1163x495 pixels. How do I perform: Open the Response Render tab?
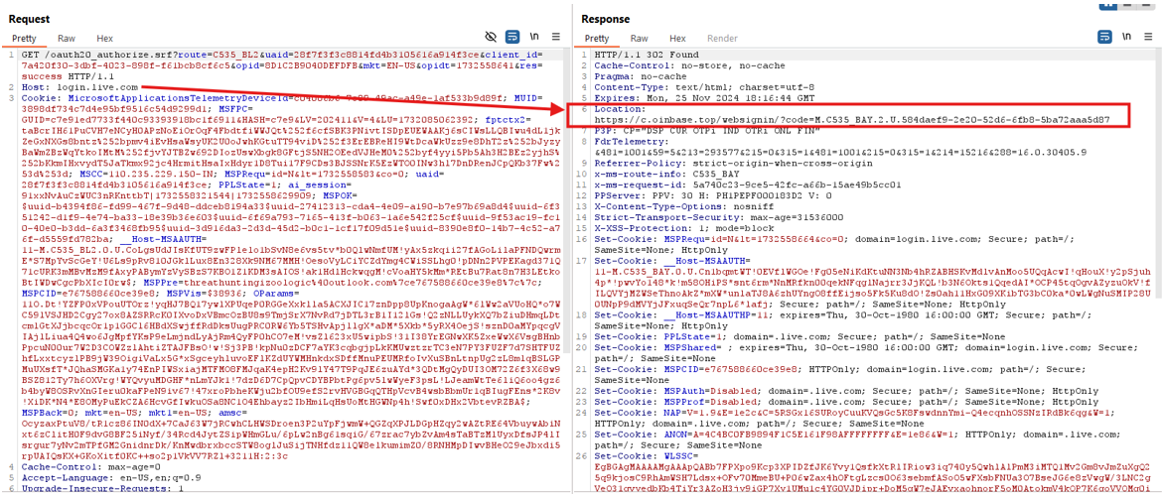[x=722, y=39]
